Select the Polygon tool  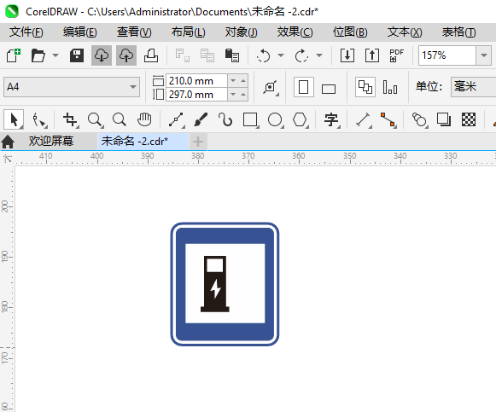[301, 120]
